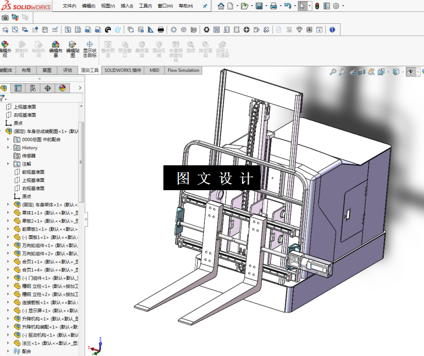Open the settings gear dropdown arrow
424x356 pixels.
[x=343, y=6]
